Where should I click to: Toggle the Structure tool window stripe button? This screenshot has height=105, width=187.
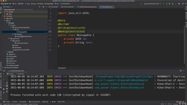pyautogui.click(x=1, y=95)
